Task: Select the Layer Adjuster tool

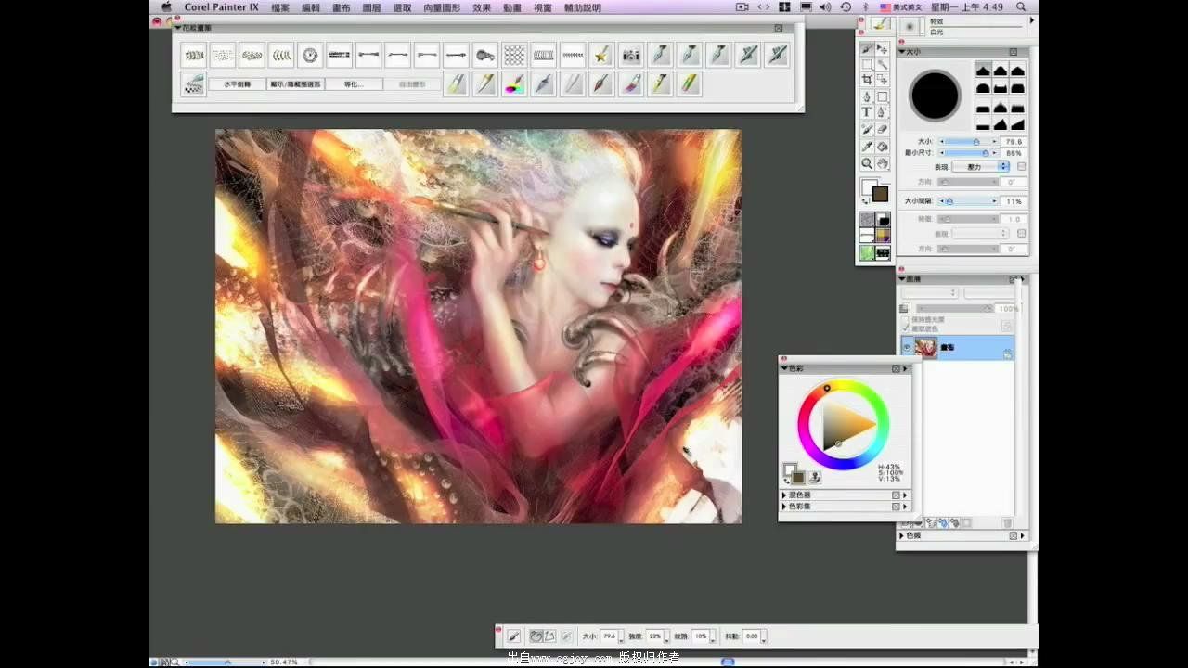Action: point(883,49)
